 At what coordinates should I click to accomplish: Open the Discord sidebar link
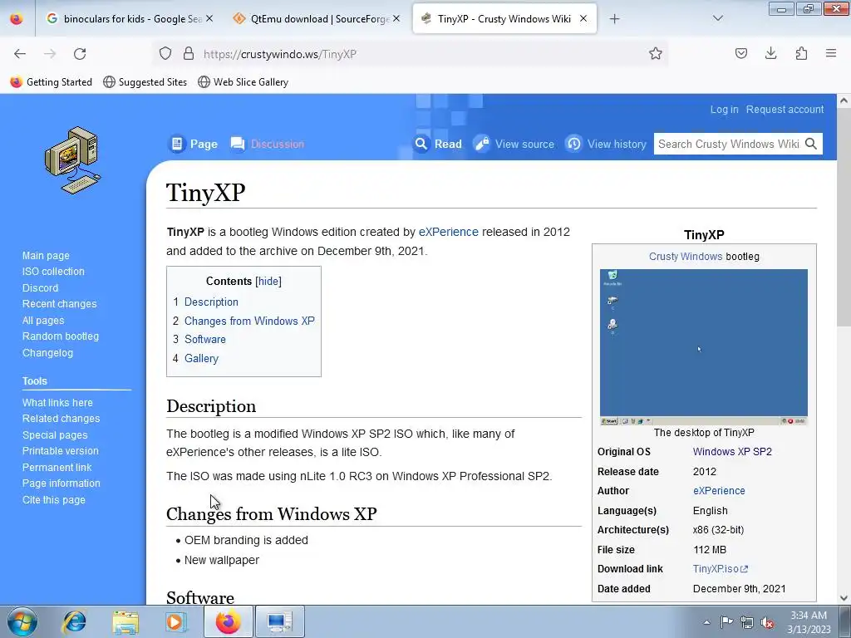40,287
